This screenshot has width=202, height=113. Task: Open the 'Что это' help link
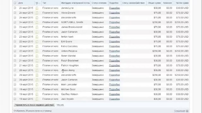point(60,105)
